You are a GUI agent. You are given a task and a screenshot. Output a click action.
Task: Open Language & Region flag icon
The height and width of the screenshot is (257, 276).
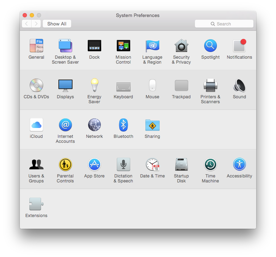coord(153,46)
